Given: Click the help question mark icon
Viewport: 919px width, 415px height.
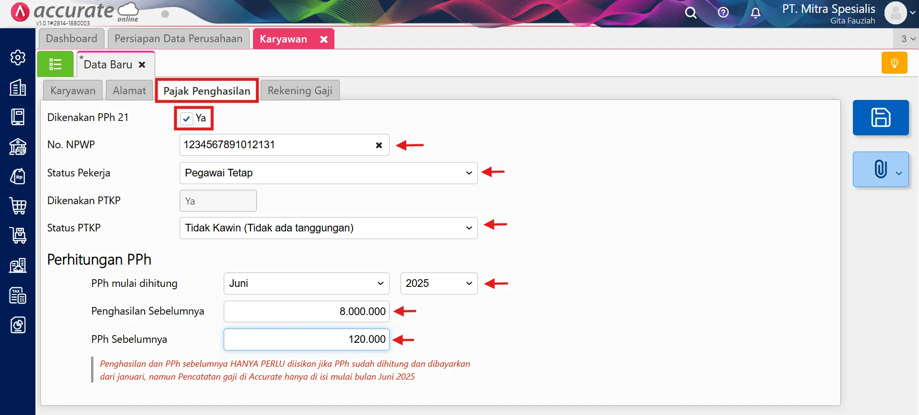Looking at the screenshot, I should [x=723, y=13].
